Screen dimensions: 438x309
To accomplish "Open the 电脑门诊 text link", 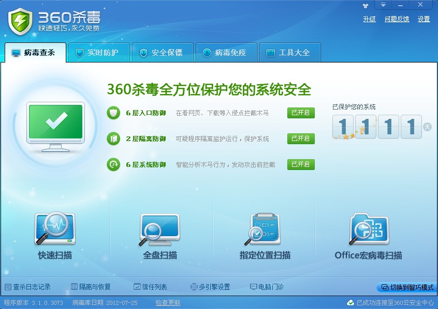I will [x=271, y=287].
